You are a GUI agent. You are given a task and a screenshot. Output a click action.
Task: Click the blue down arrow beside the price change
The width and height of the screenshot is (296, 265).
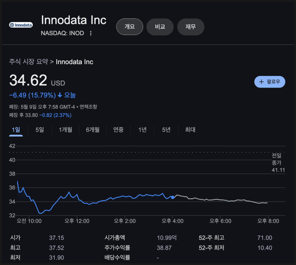click(60, 95)
